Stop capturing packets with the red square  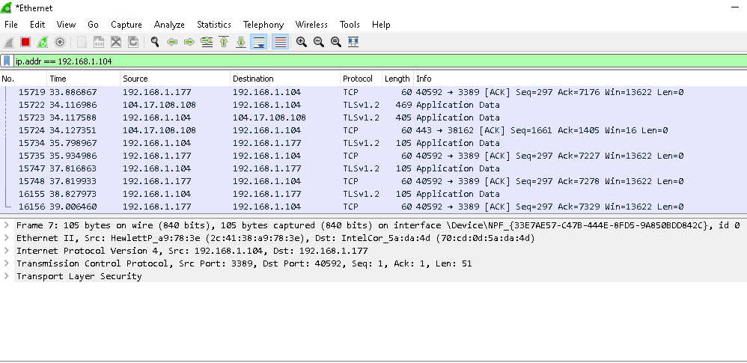tap(25, 42)
